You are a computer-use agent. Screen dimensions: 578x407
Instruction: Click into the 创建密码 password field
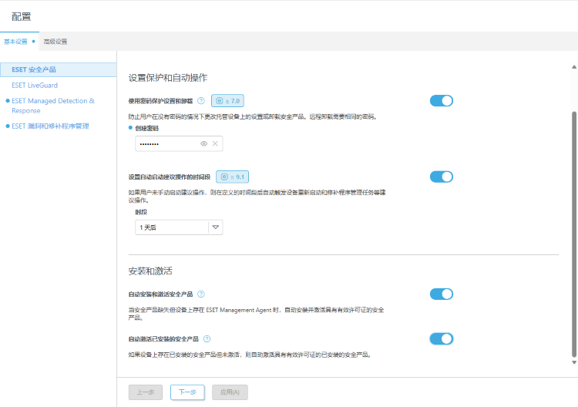pyautogui.click(x=166, y=143)
